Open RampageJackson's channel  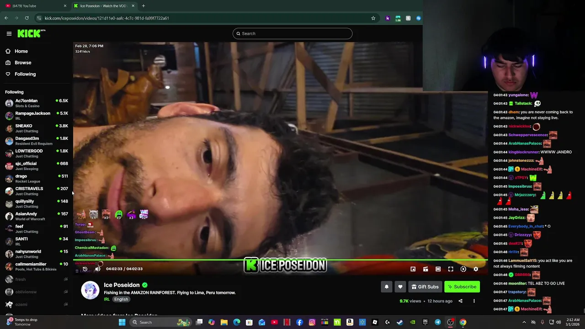click(x=37, y=116)
